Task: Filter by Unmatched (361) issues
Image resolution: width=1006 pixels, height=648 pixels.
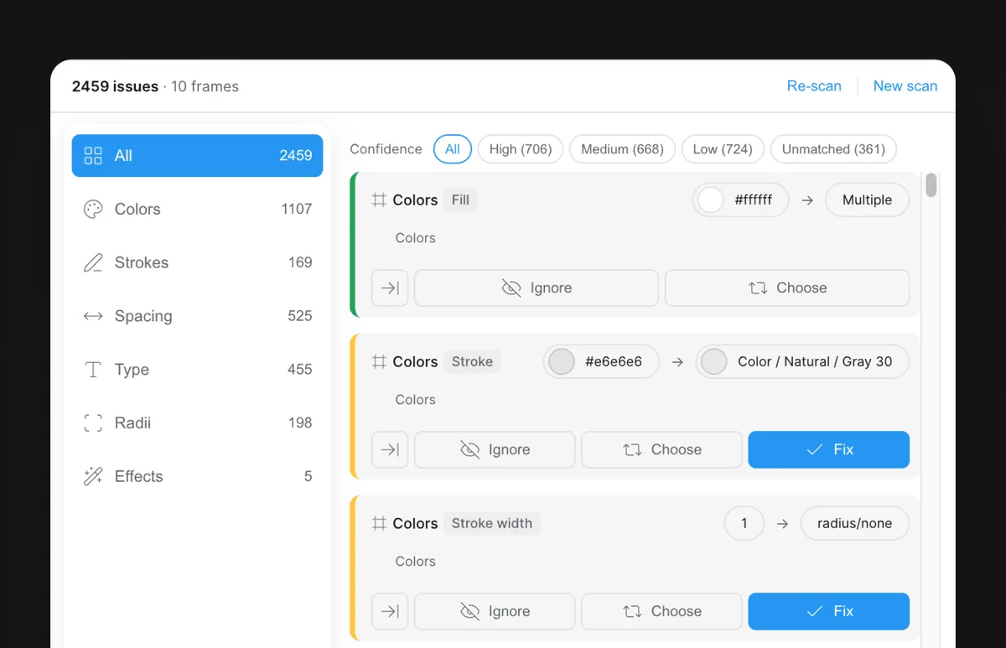Action: pos(833,149)
